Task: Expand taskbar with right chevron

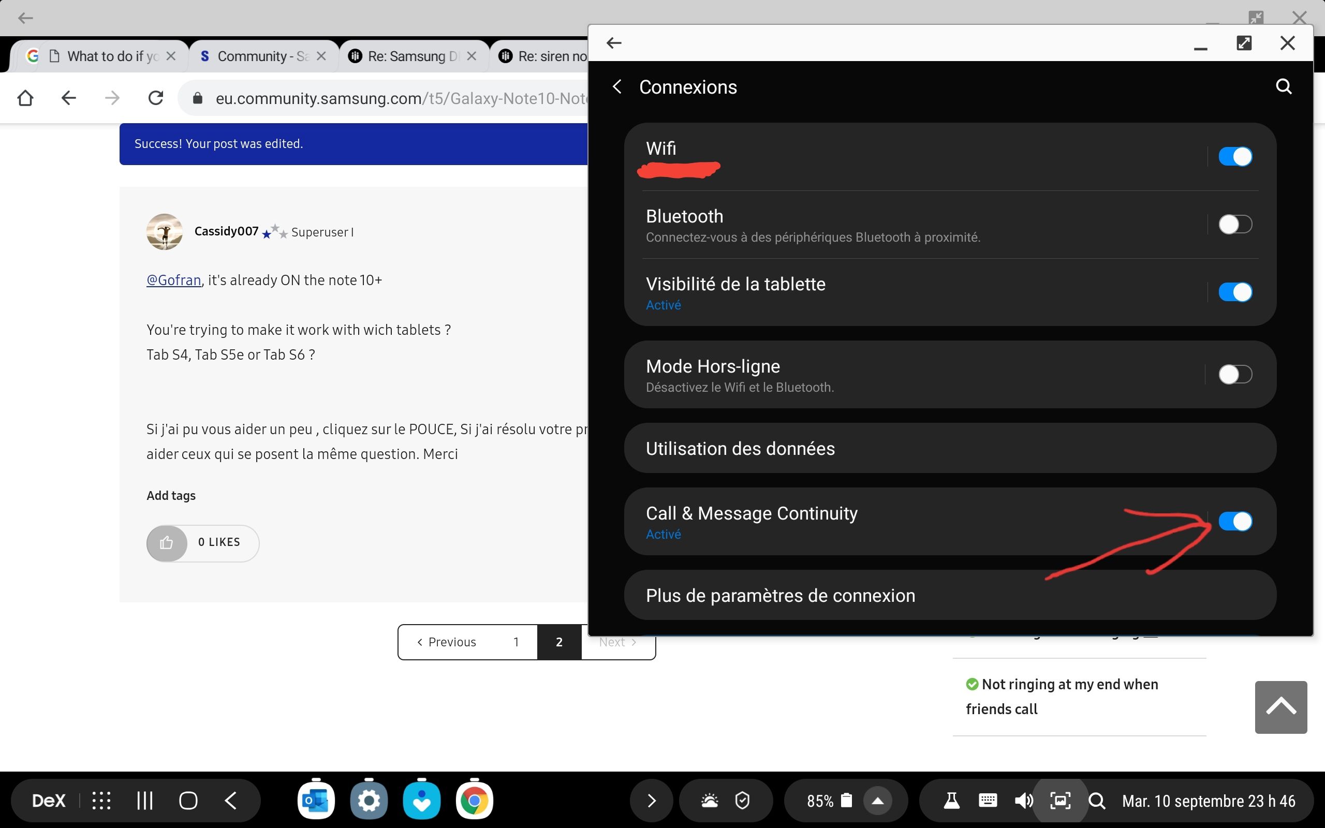Action: click(x=652, y=801)
